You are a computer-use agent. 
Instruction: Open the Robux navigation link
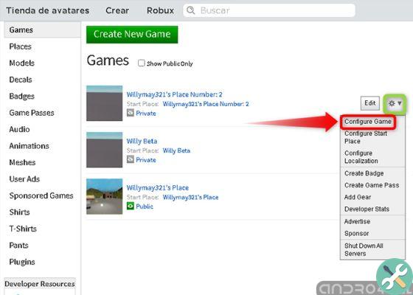160,10
